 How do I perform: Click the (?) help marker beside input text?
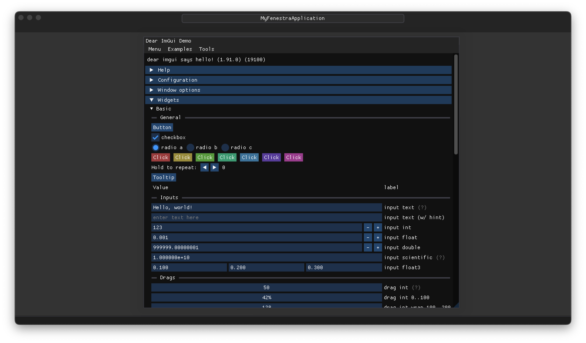pyautogui.click(x=422, y=207)
